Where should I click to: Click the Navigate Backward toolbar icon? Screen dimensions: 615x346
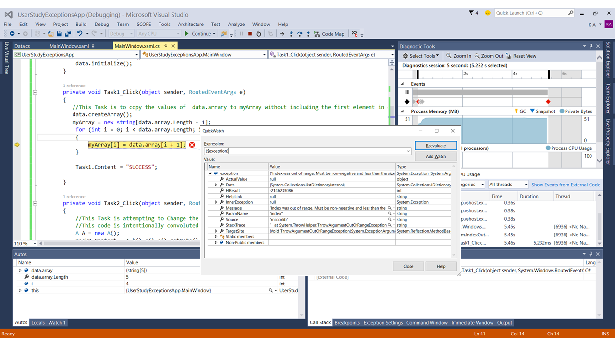12,34
